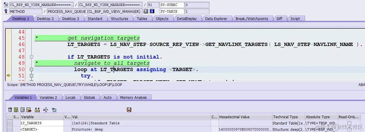The height and width of the screenshot is (132, 365).
Task: Click the Variable column header
Action: click(42, 117)
